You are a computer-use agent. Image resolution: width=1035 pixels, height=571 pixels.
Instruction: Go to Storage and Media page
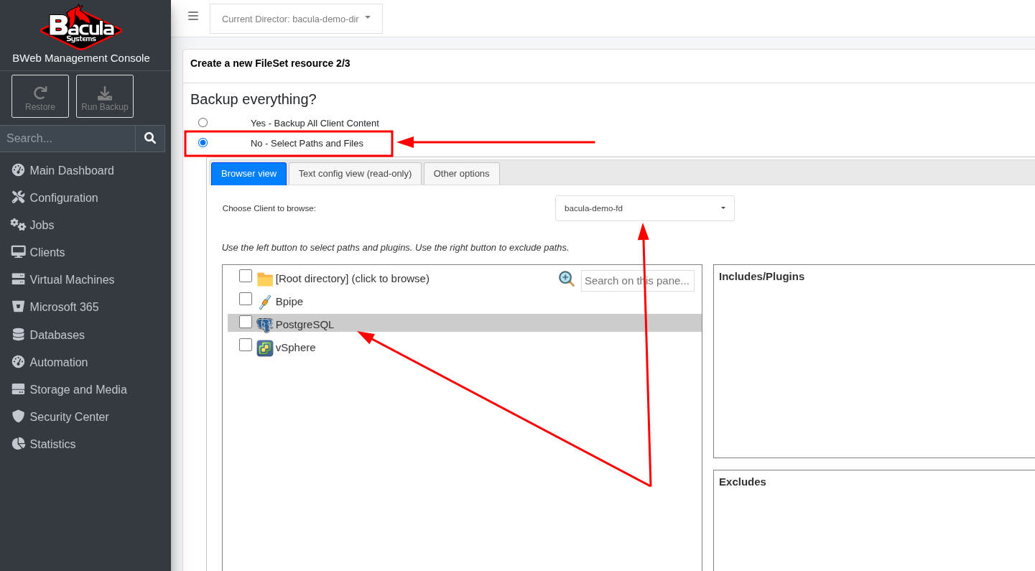point(78,389)
